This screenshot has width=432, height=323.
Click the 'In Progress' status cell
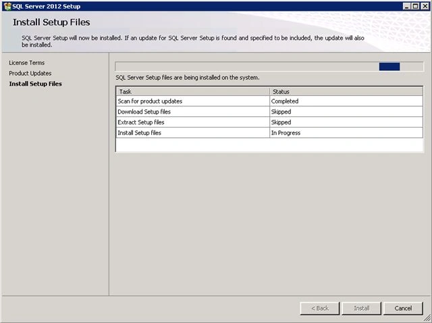(x=346, y=132)
